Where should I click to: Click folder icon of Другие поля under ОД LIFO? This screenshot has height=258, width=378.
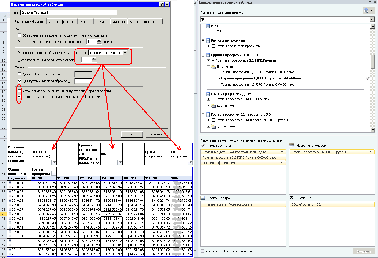(x=213, y=105)
